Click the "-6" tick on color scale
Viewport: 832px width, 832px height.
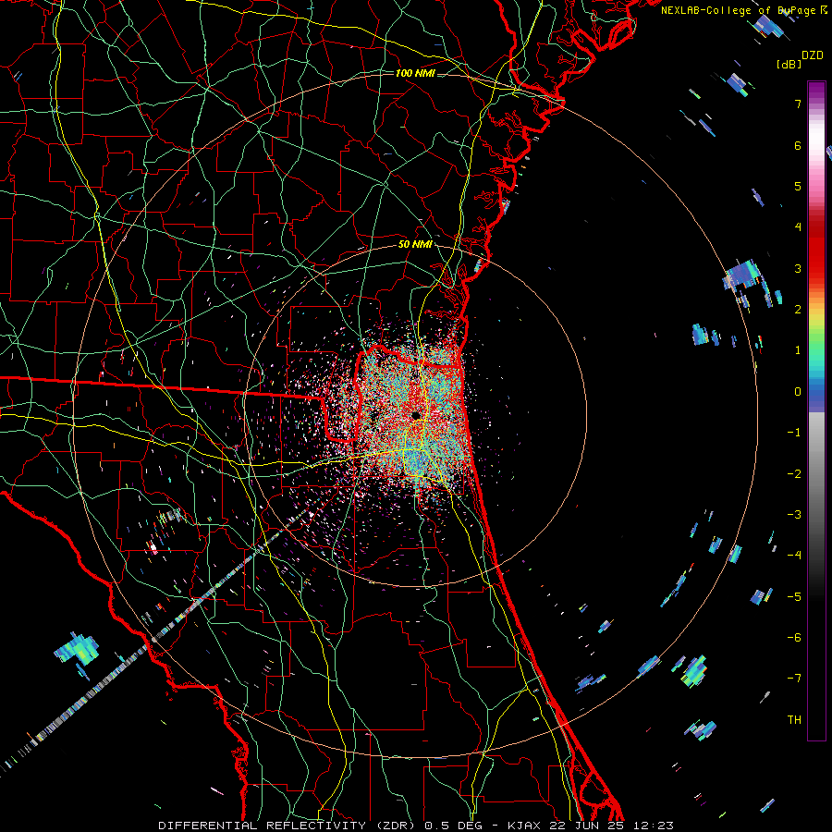794,638
